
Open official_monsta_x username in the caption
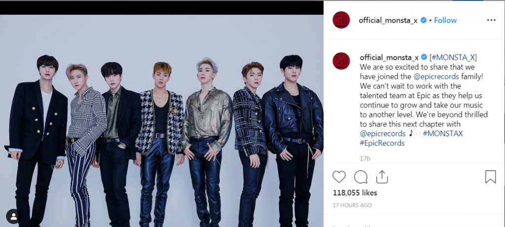click(x=389, y=57)
